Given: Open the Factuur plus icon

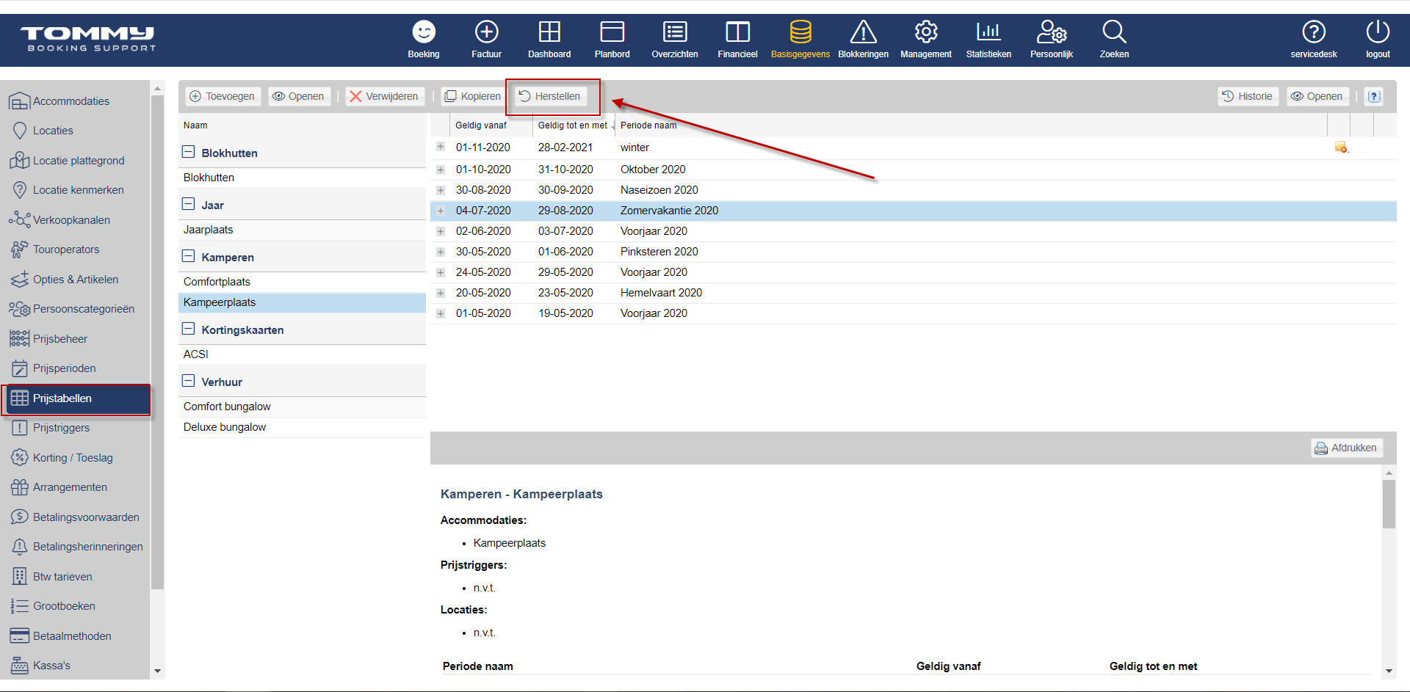Looking at the screenshot, I should click(486, 32).
